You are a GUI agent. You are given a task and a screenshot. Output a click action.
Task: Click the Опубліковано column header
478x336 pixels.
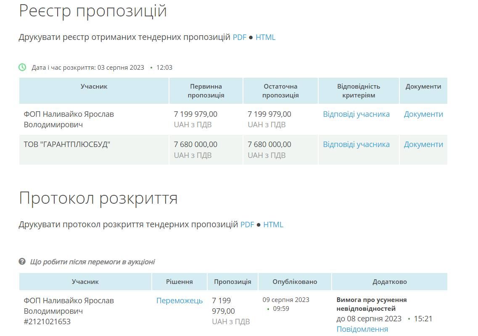pos(295,282)
